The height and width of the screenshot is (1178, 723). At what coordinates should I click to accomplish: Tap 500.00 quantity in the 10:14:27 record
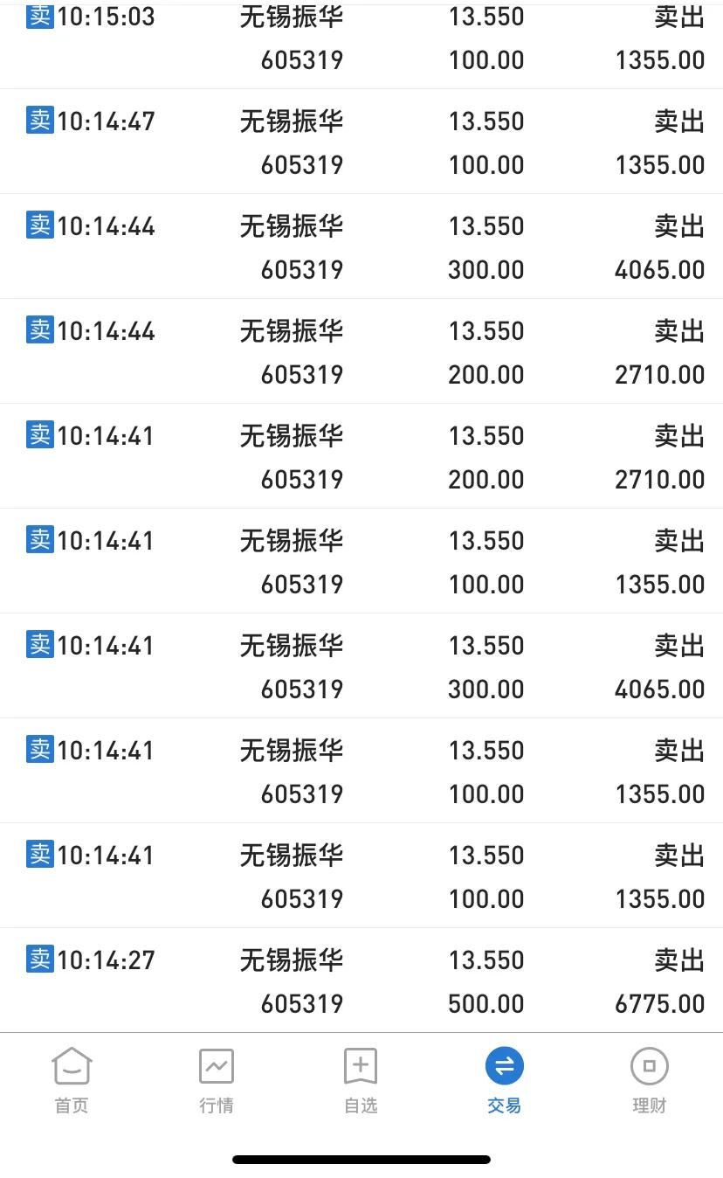485,1004
